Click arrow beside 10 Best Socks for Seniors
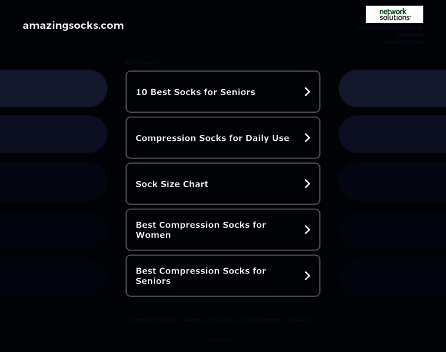The height and width of the screenshot is (352, 446). (x=307, y=92)
